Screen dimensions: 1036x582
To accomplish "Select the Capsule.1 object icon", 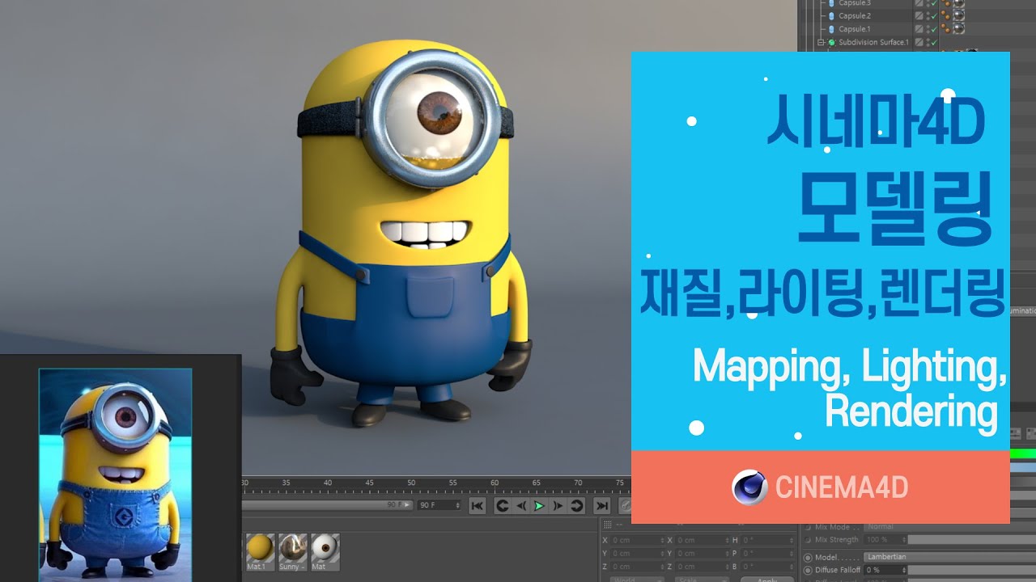I will click(831, 29).
